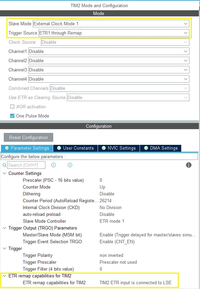Select Counter Period value 26214

(x=105, y=201)
